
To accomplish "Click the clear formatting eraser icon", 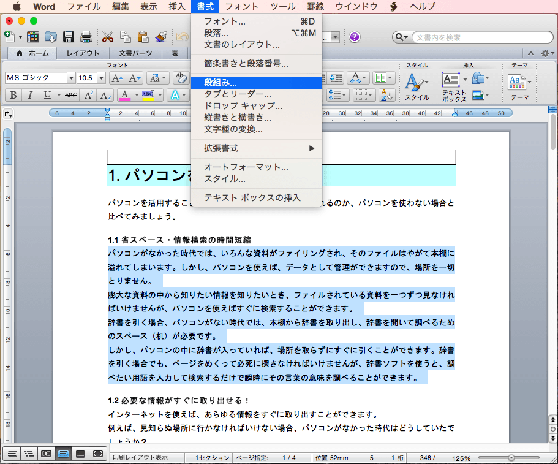I will [x=181, y=78].
